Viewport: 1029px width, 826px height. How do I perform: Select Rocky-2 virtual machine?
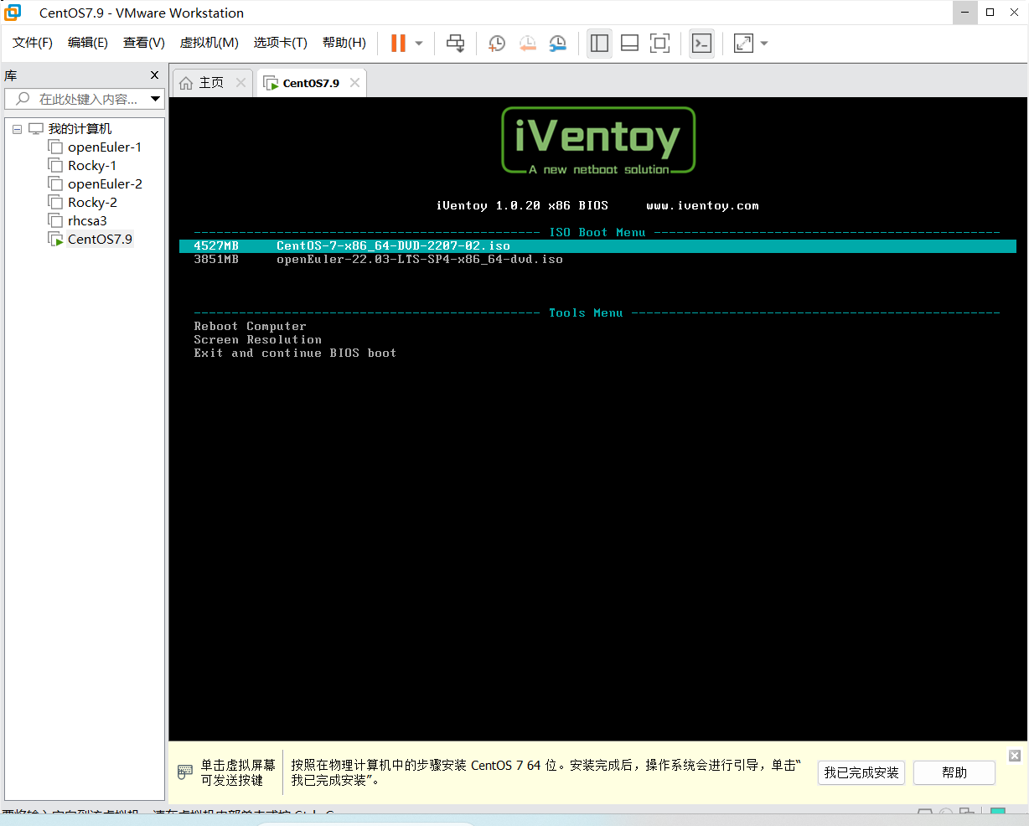coord(91,202)
